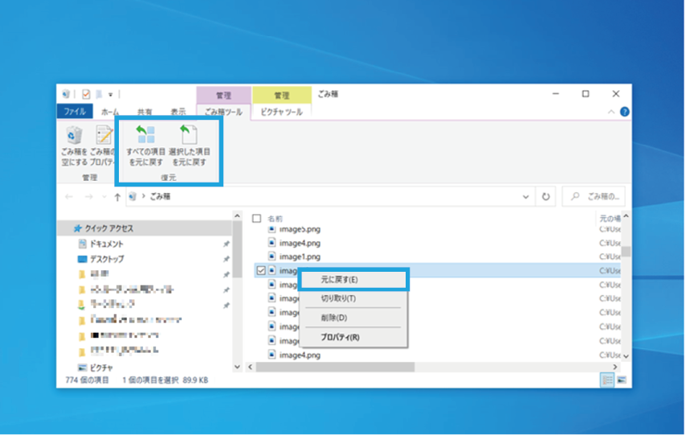This screenshot has height=435, width=686.
Task: Select the ピクチャ ツール ribbon tab
Action: point(281,112)
